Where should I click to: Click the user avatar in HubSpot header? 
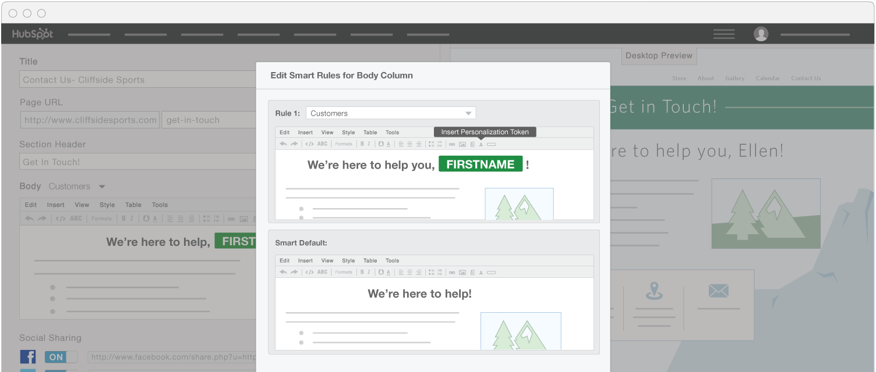point(761,34)
